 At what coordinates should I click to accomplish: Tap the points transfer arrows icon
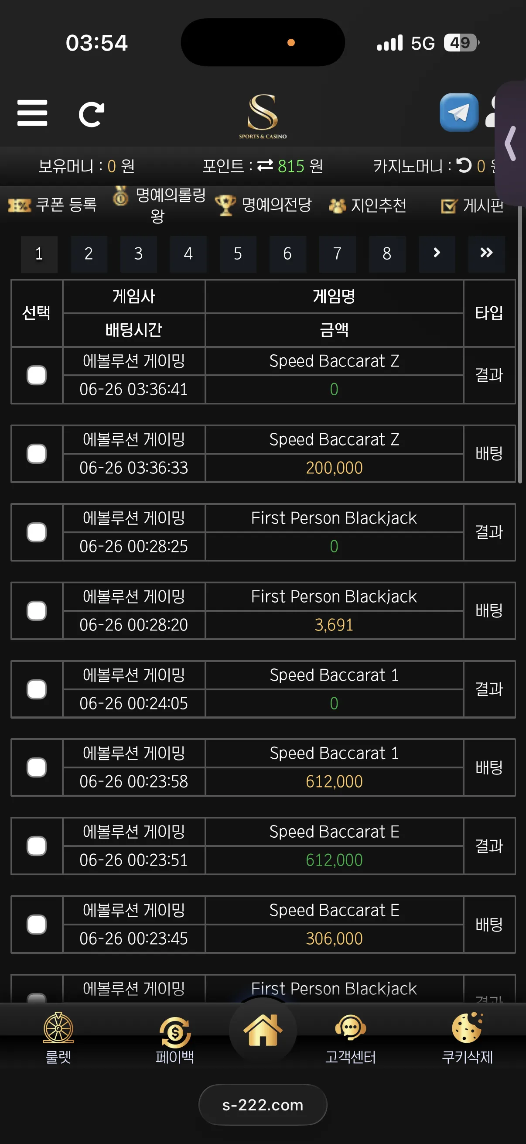click(x=265, y=165)
